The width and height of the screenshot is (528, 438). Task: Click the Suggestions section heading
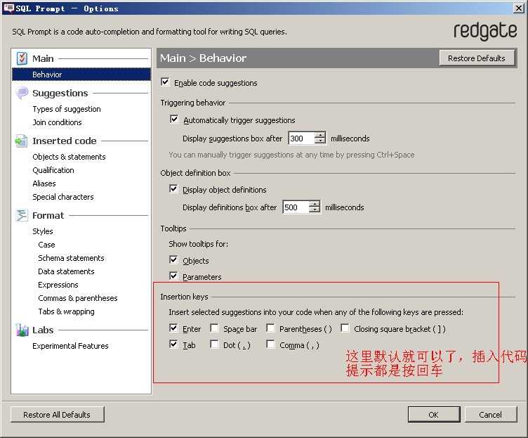(60, 93)
